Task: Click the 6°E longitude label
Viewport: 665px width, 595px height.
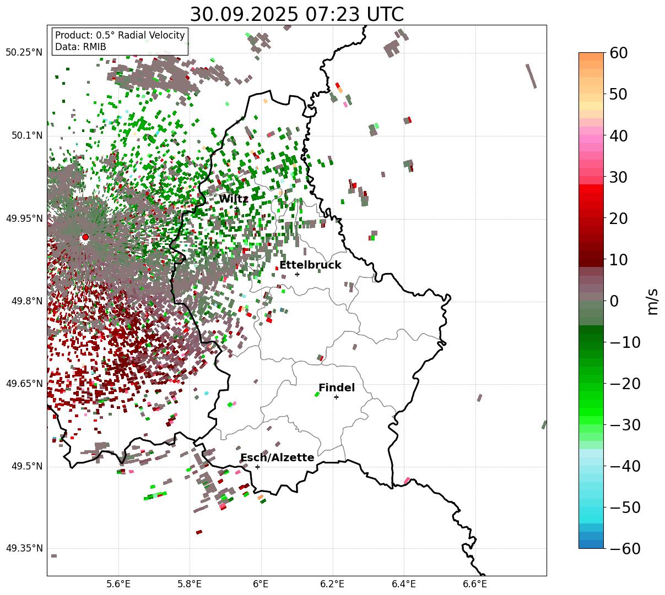Action: (x=261, y=584)
